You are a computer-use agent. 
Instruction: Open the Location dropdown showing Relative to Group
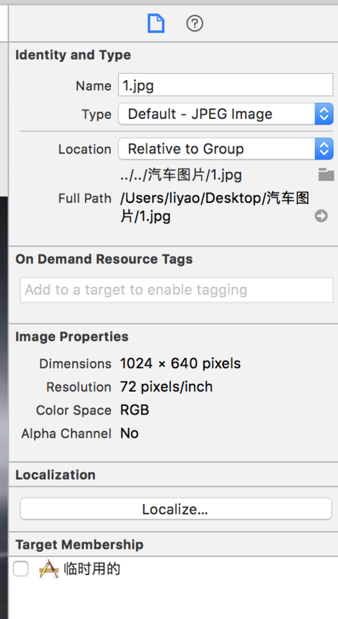pyautogui.click(x=226, y=149)
